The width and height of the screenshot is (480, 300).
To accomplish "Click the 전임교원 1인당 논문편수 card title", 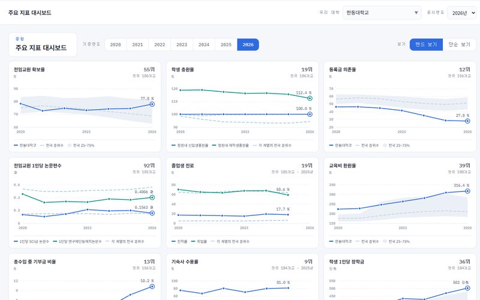I will [x=38, y=166].
